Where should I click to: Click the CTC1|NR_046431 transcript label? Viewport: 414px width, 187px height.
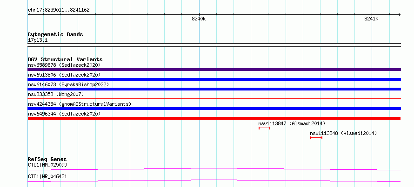tap(47, 176)
